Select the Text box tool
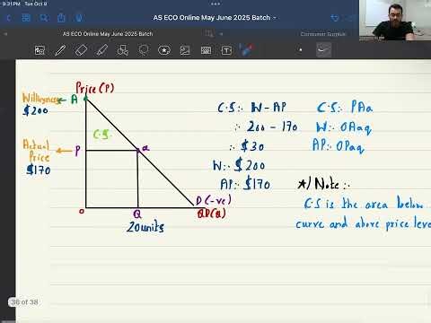 tap(226, 50)
